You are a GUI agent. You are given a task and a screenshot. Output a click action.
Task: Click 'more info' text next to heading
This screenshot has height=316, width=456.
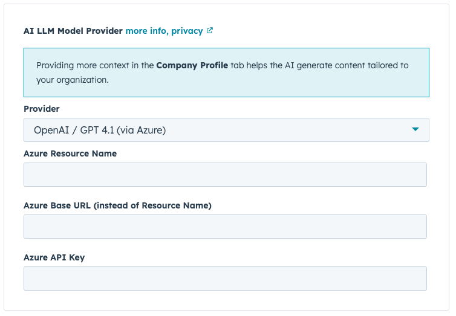point(145,31)
